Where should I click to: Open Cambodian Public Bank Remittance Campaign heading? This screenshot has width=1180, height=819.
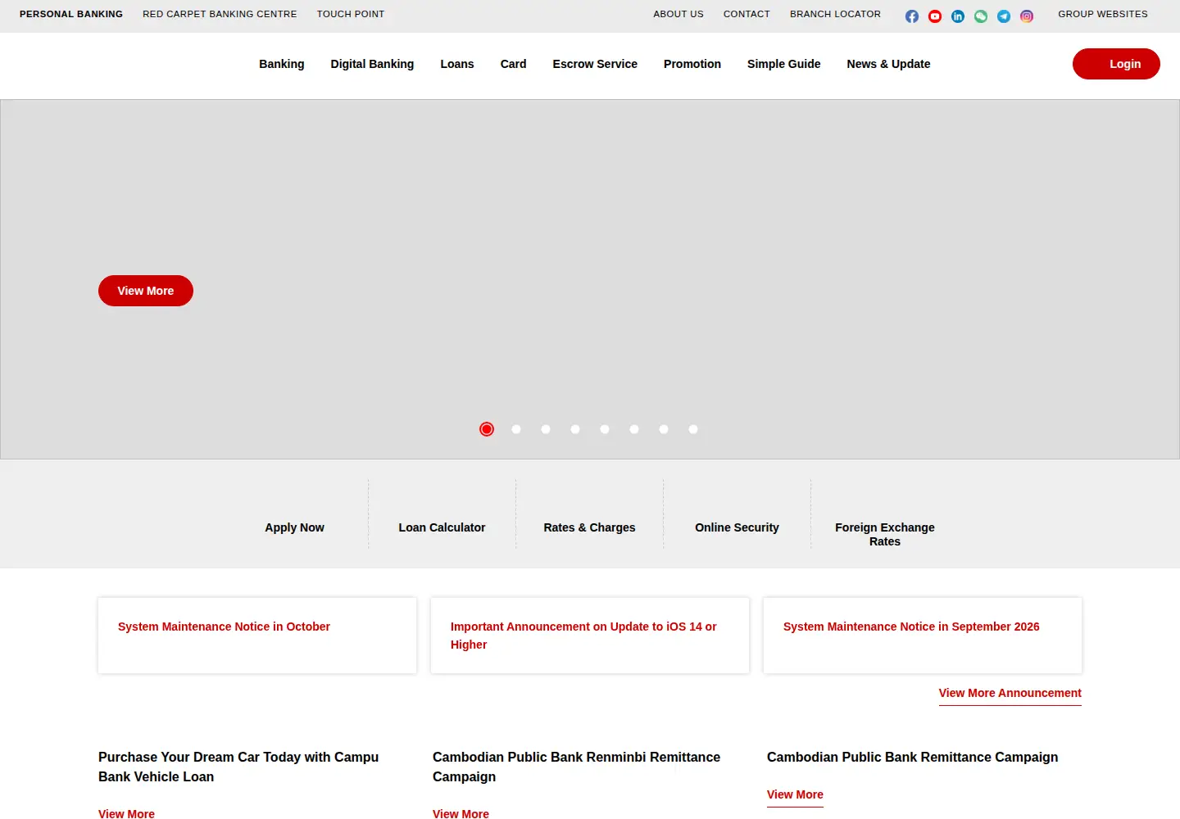pyautogui.click(x=912, y=757)
